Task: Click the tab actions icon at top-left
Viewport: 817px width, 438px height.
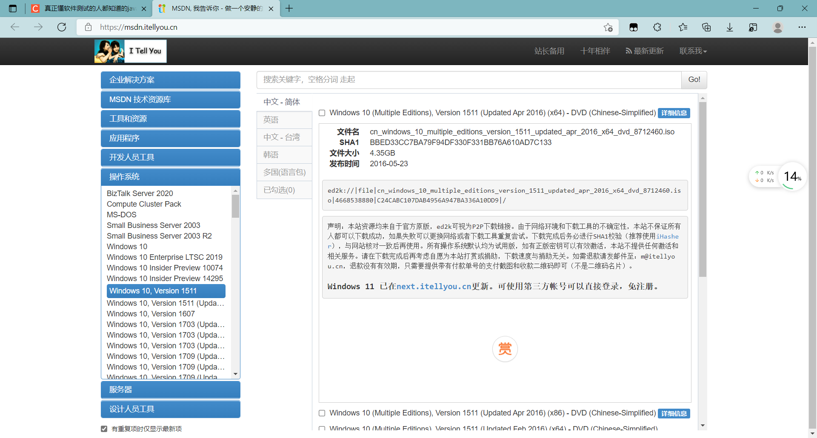Action: (13, 9)
